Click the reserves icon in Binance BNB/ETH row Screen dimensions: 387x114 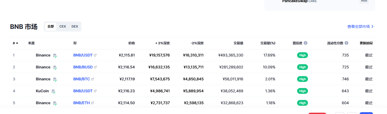(x=55, y=103)
